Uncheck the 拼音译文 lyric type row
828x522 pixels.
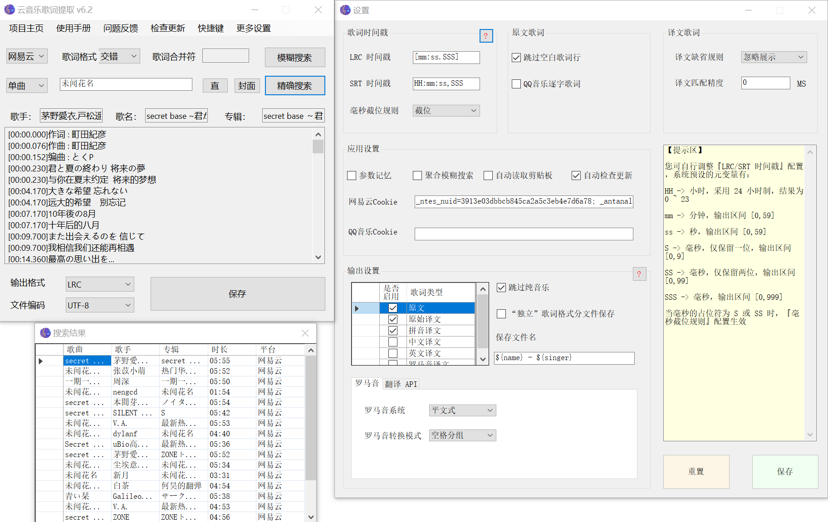[393, 331]
